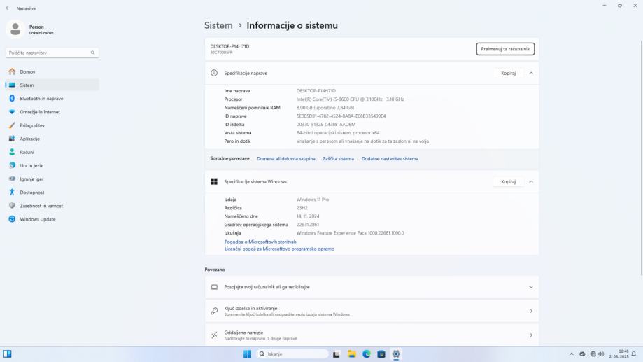Open Ključ izdelka in aktiviranje
The width and height of the screenshot is (643, 362).
[372, 311]
